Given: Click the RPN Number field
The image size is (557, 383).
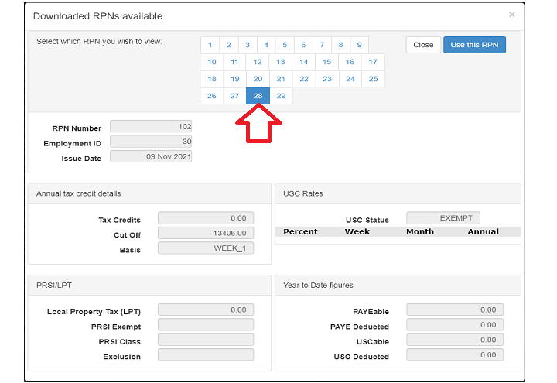Looking at the screenshot, I should (151, 126).
